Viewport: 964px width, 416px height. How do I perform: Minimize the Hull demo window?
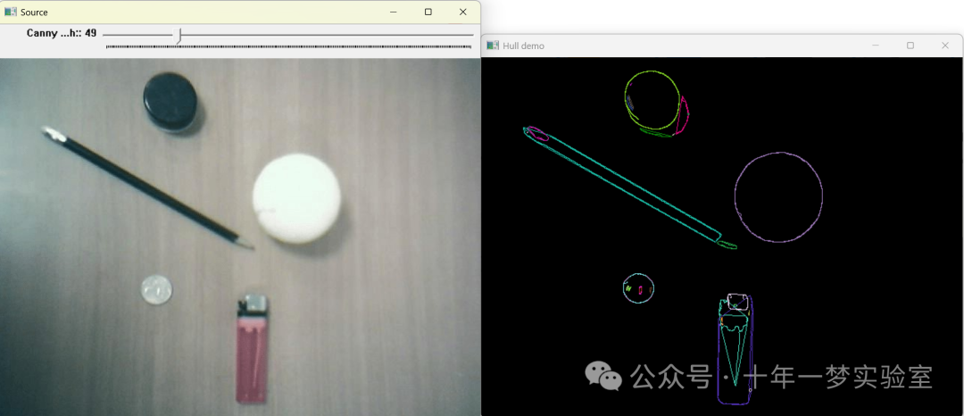pyautogui.click(x=876, y=46)
